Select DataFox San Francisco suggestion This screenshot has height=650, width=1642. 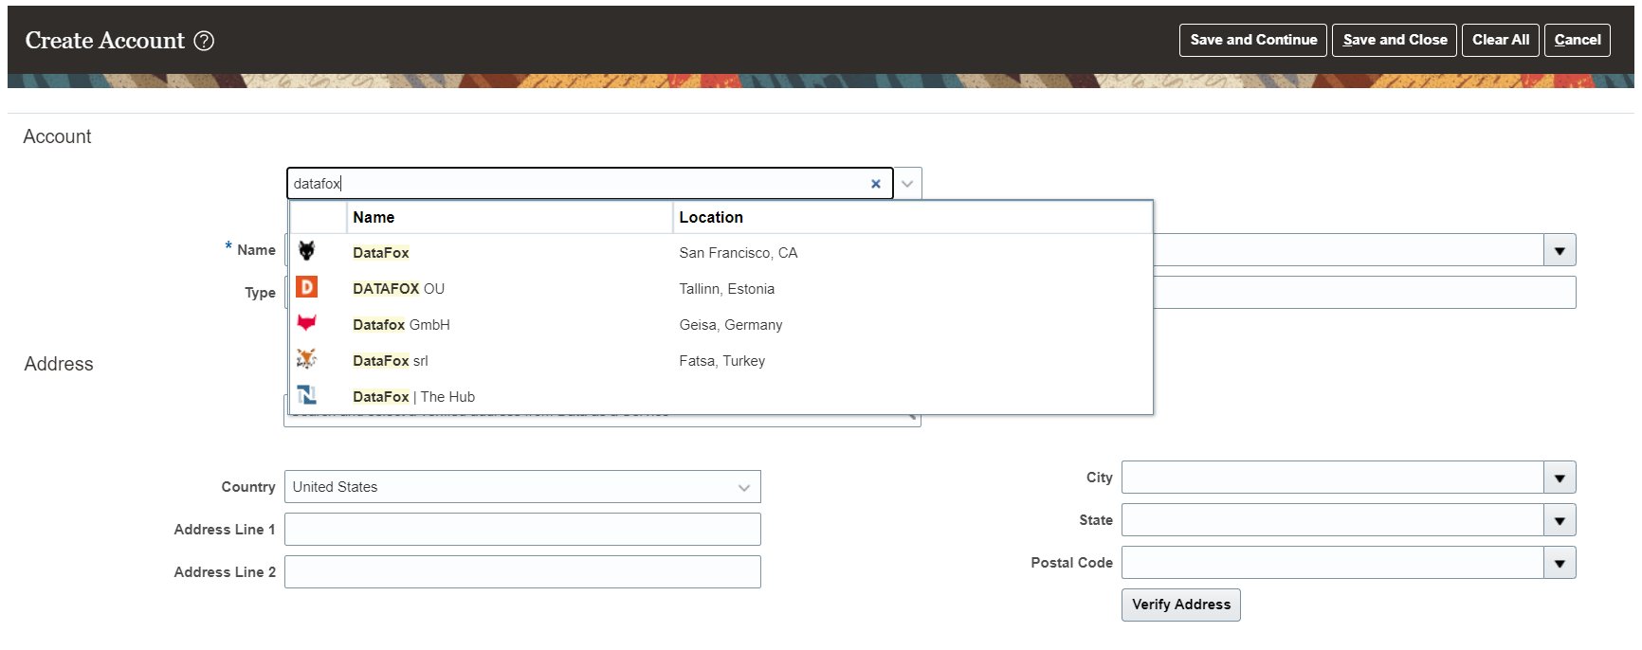(721, 253)
